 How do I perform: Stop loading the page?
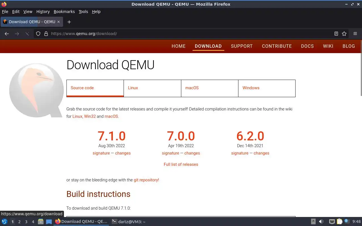click(x=27, y=34)
